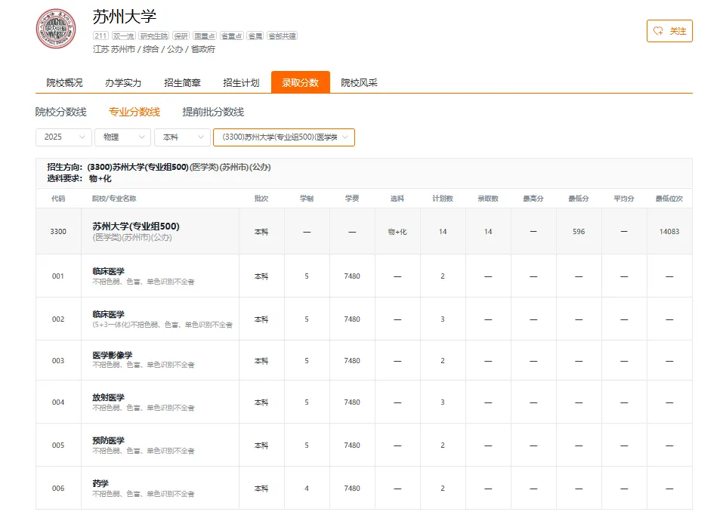Click the 最低分 column header
Viewport: 723px width, 521px height.
[579, 199]
